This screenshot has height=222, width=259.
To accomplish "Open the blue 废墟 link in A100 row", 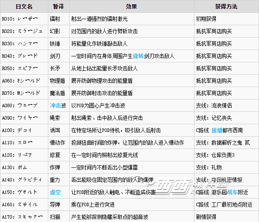I will (217, 130).
